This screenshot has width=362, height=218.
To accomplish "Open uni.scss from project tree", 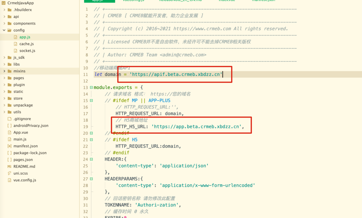I will 21,173.
